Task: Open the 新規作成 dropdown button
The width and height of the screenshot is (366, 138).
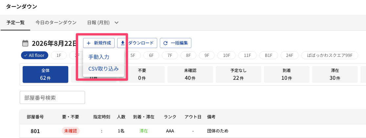Action: [x=99, y=43]
